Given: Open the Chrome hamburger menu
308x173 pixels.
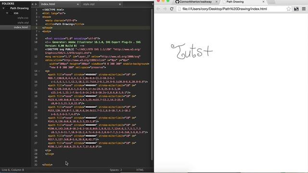Looking at the screenshot, I should click(304, 9).
